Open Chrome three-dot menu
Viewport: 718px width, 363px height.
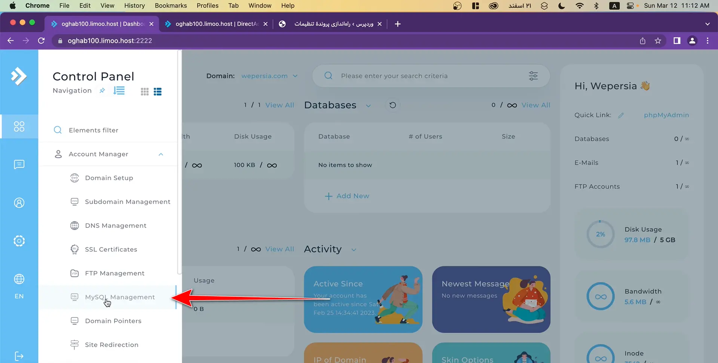click(x=708, y=41)
